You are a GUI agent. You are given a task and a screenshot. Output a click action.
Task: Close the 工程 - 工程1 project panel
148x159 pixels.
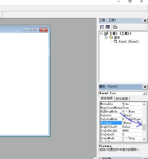coord(145,21)
